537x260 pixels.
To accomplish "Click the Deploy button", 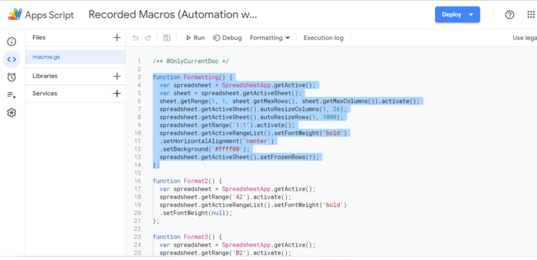I will 457,15.
